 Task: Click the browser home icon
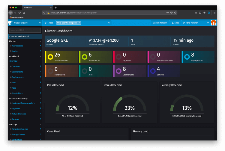tap(24, 13)
